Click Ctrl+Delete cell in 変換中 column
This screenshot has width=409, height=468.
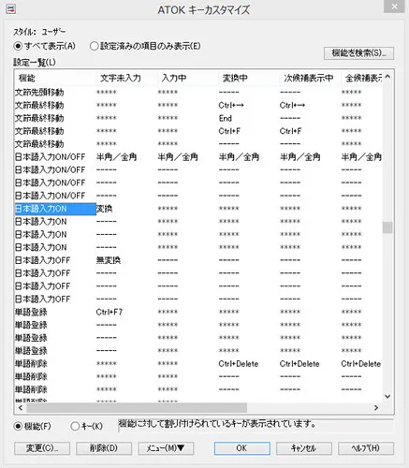239,364
